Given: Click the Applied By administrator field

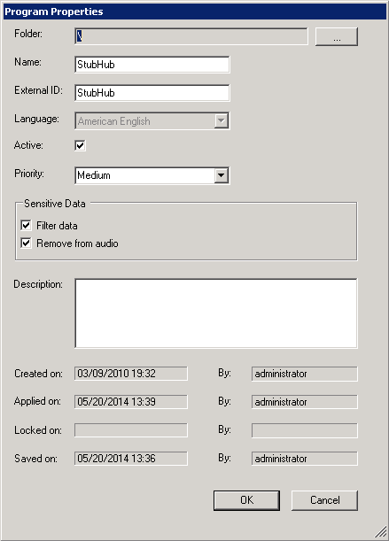Looking at the screenshot, I should tap(305, 402).
